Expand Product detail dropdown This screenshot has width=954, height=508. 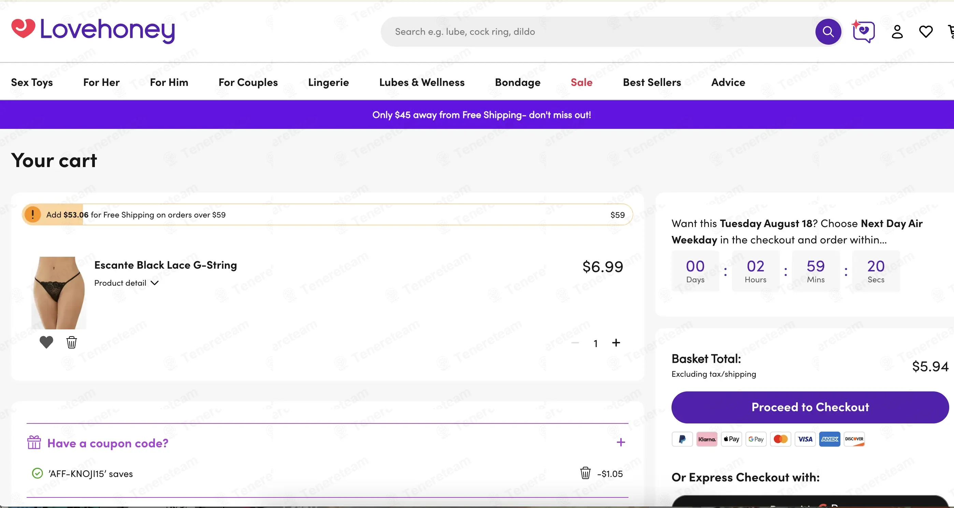click(126, 283)
